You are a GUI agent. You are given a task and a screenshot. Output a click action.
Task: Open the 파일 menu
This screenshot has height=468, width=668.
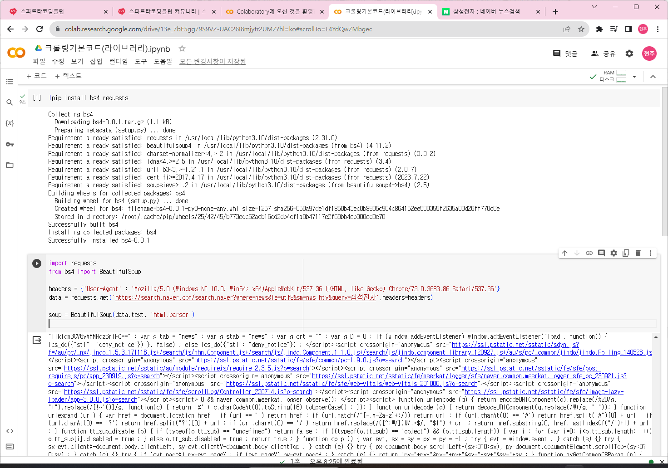39,61
